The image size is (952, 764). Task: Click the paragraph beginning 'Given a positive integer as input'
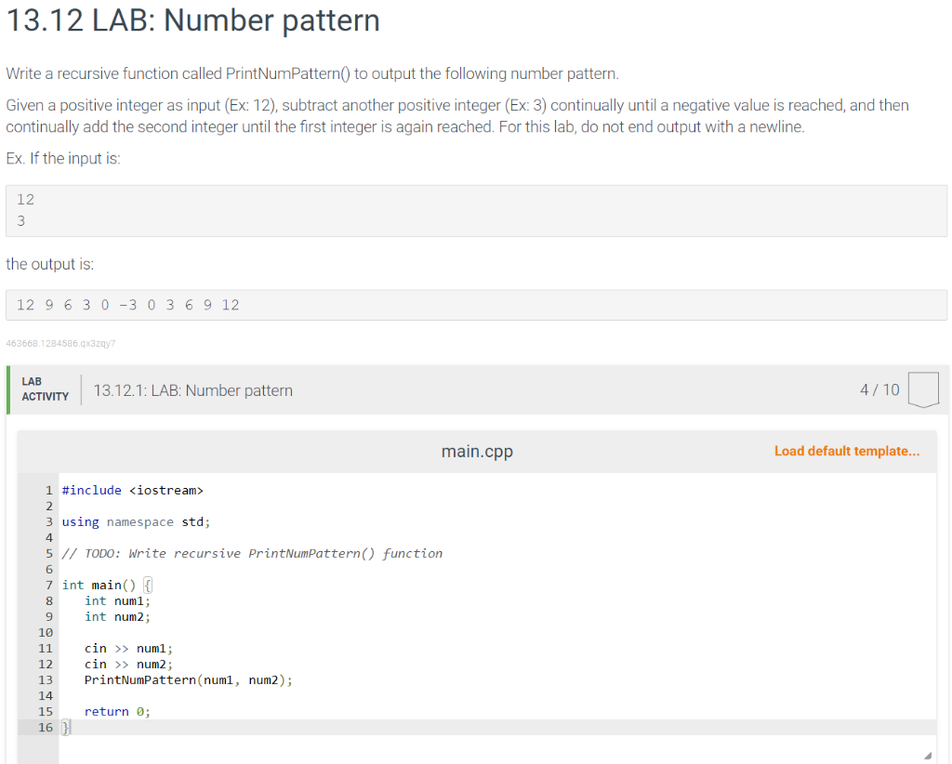click(457, 116)
